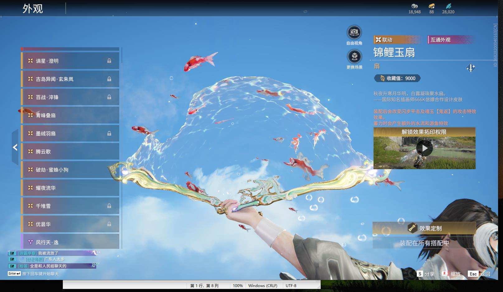
Task: Click the teal feather currency icon above 28,020
Action: coord(448,6)
